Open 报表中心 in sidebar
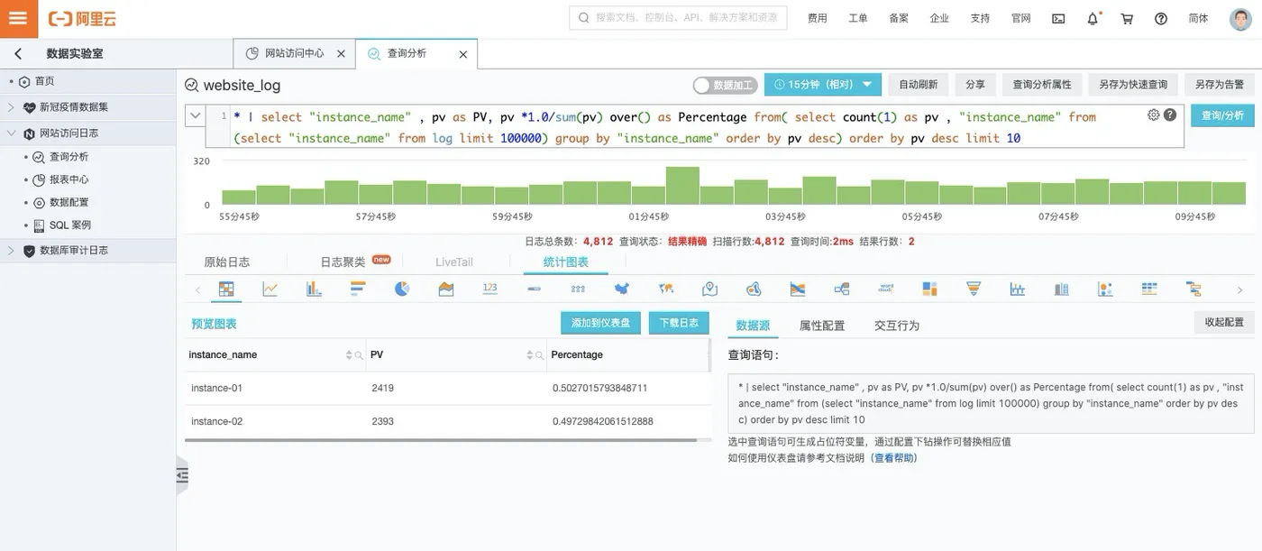The image size is (1262, 551). point(69,179)
